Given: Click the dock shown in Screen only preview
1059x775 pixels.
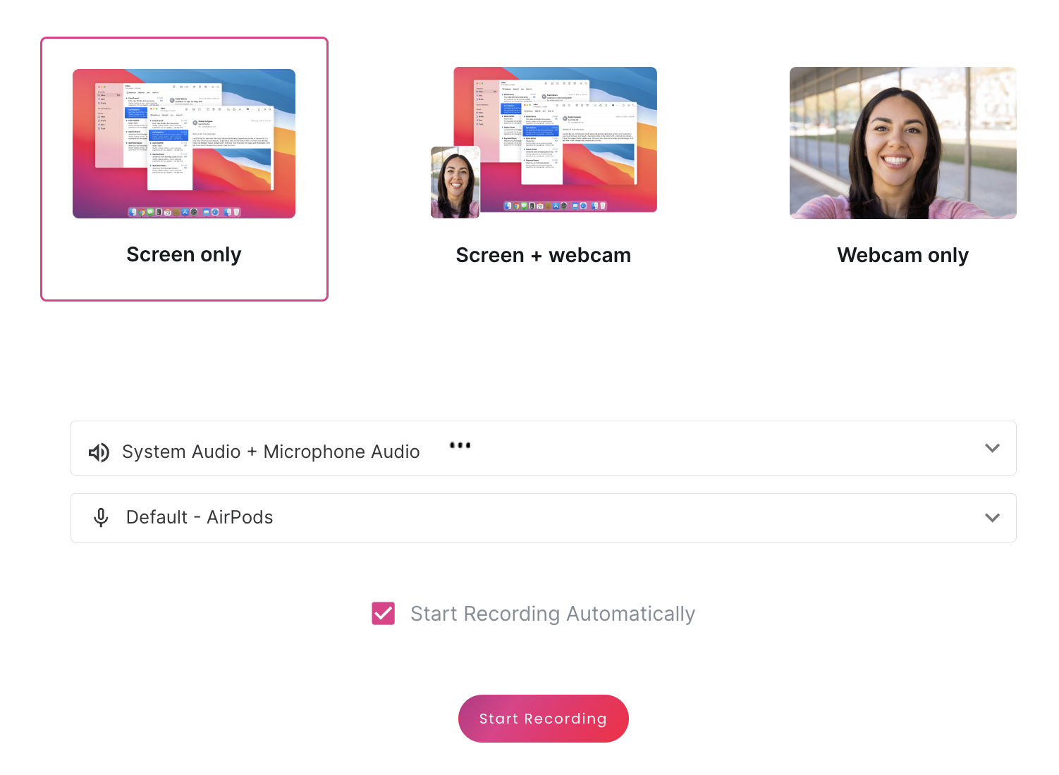Looking at the screenshot, I should click(x=184, y=211).
